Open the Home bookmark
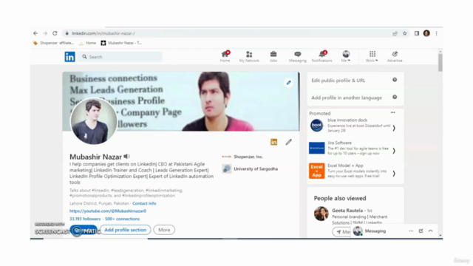Viewport: 473px width, 266px height. click(87, 43)
